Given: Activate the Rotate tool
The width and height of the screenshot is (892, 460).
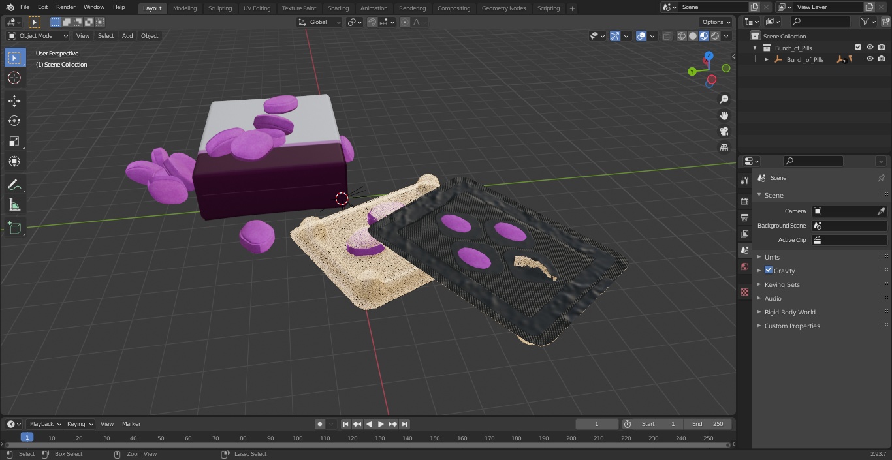Looking at the screenshot, I should (14, 121).
